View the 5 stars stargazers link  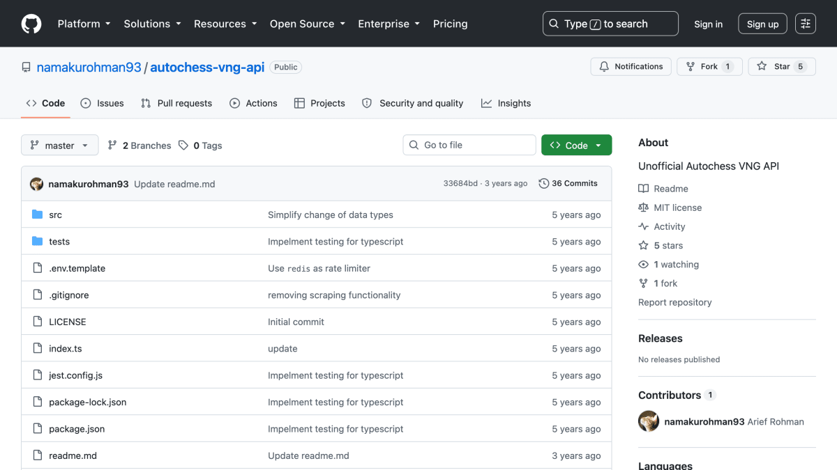(661, 245)
